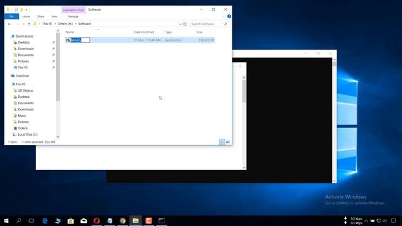The image size is (402, 226).
Task: Click scroll down arrow in the black console window
Action: pyautogui.click(x=334, y=181)
